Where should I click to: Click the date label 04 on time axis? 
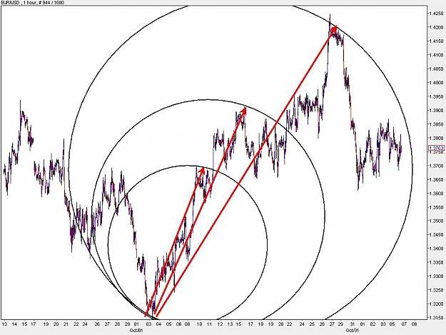[158, 324]
